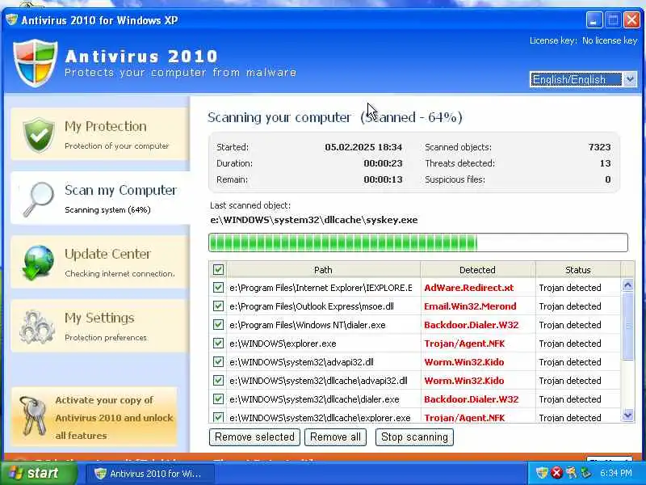Image resolution: width=646 pixels, height=485 pixels.
Task: Click path e:\Program Files\Outlook Express\msoe.dll
Action: pyautogui.click(x=312, y=306)
